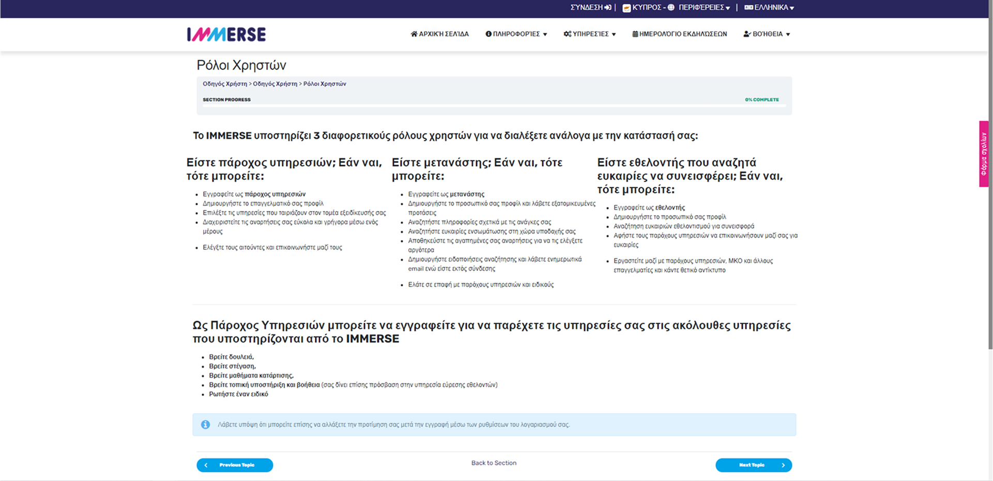The image size is (993, 481).
Task: Click the Λάβετε υπόψη note text
Action: pos(393,425)
